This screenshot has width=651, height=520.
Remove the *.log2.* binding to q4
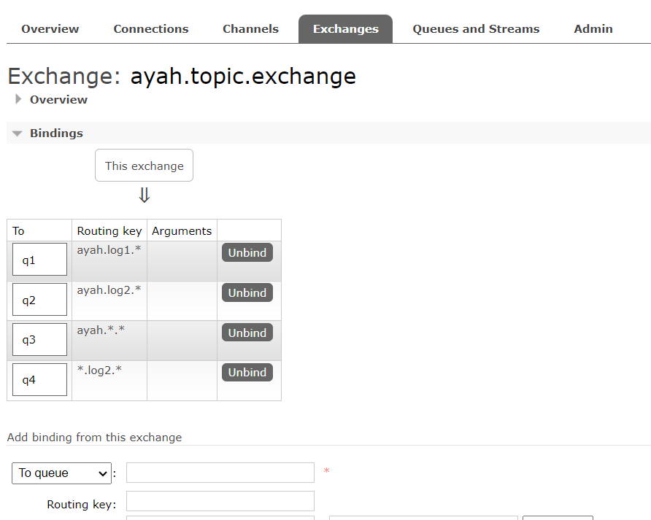pos(247,373)
